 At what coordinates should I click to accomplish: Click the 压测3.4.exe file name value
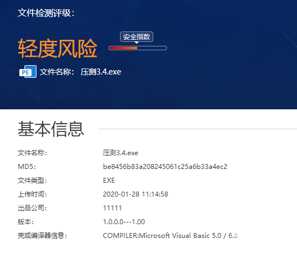[121, 153]
